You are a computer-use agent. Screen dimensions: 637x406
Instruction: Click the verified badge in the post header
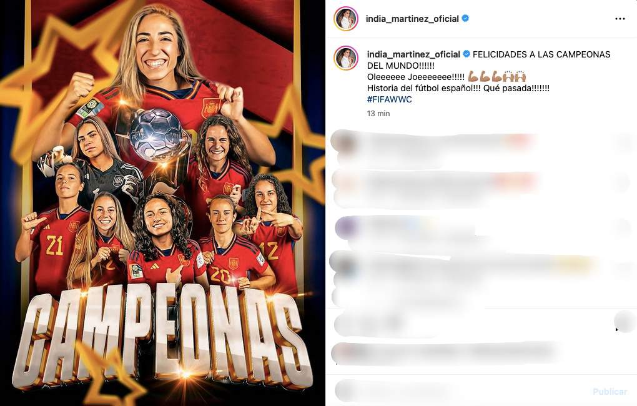point(465,18)
